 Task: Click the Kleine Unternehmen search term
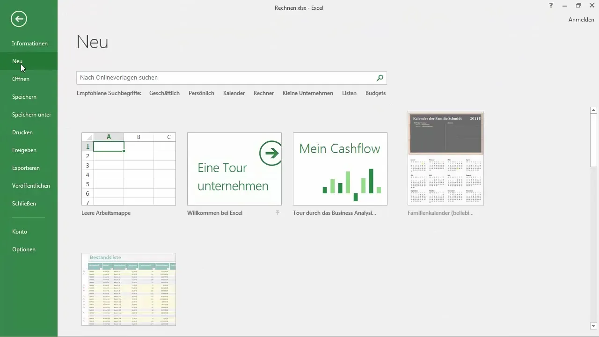point(308,93)
